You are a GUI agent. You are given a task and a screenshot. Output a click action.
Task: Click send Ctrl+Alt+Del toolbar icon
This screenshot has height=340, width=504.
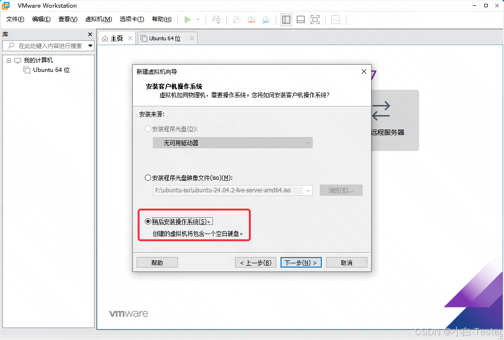click(216, 20)
